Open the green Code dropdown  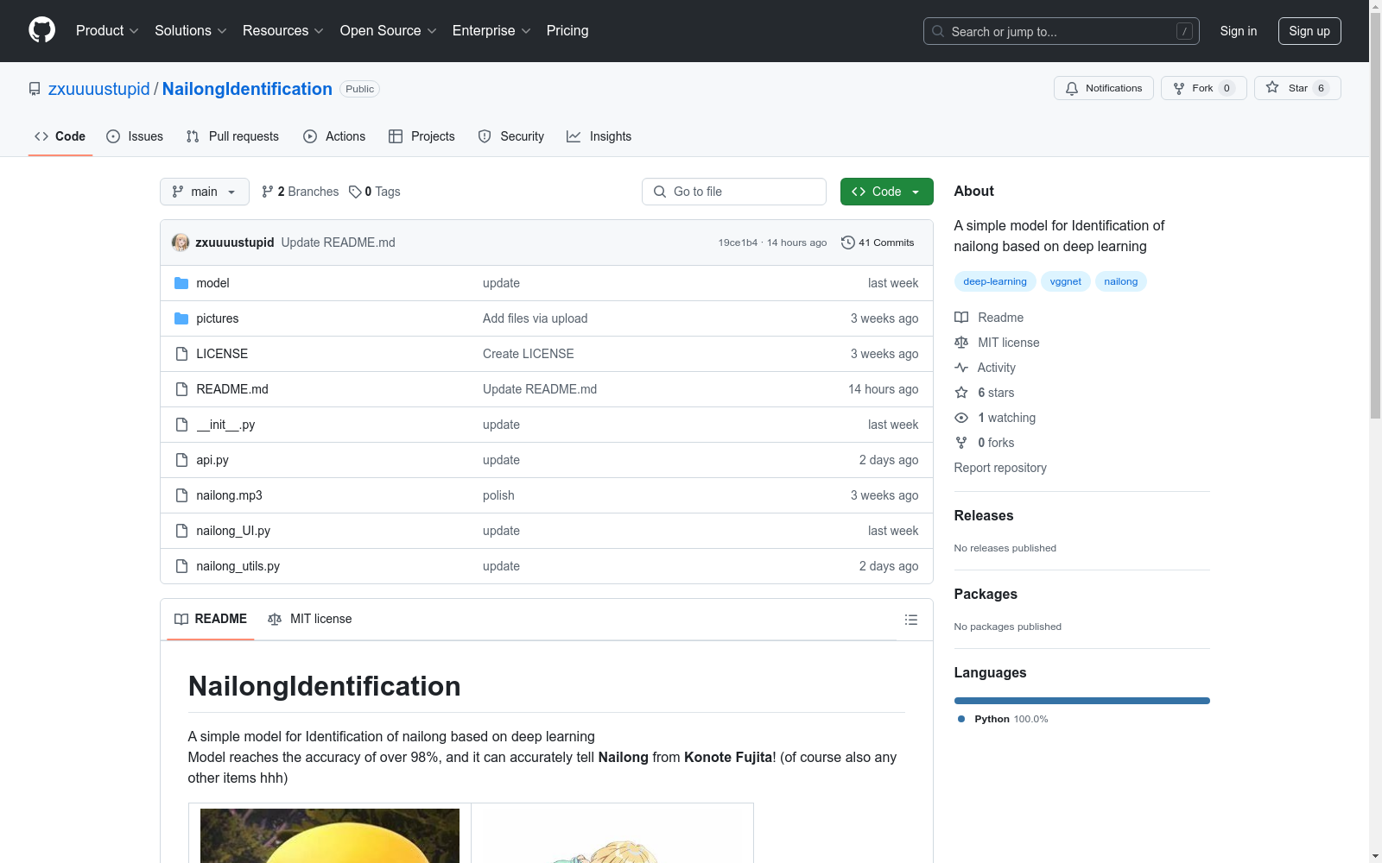click(x=886, y=192)
